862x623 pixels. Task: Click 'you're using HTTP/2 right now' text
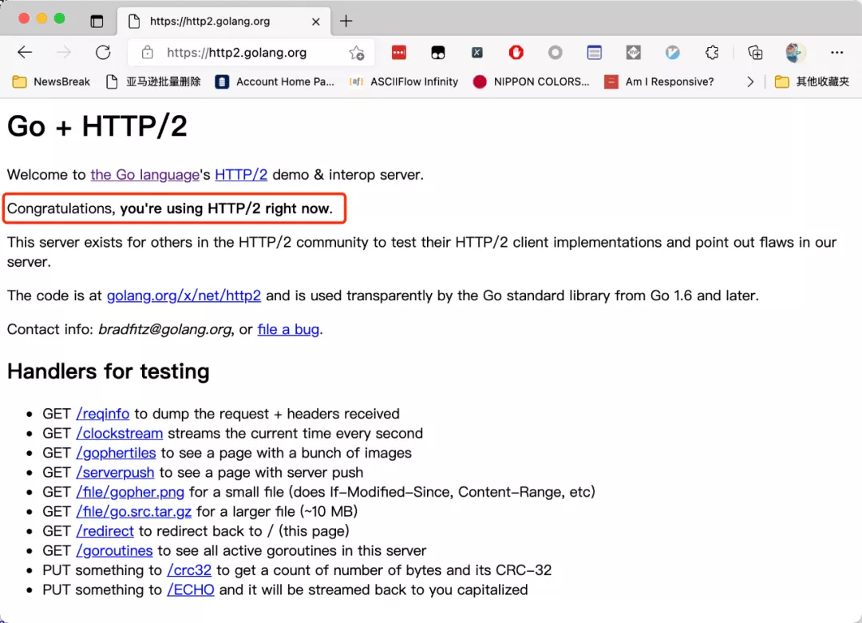click(226, 208)
